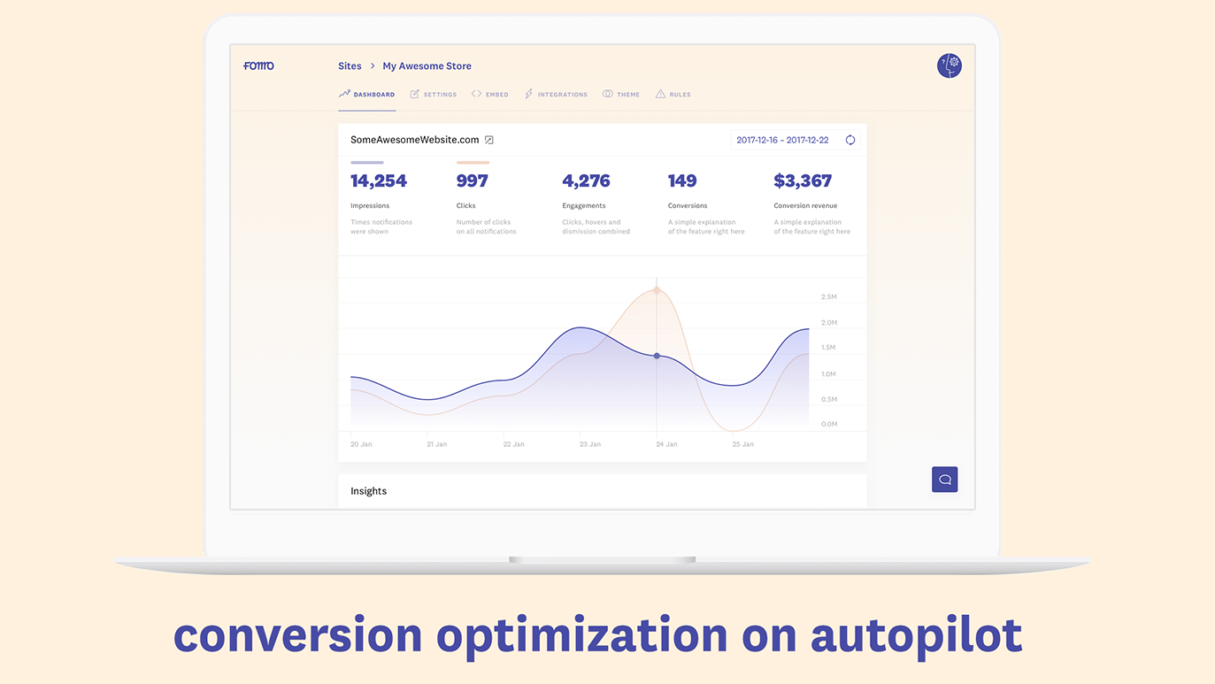Click the 20 Jan axis label
This screenshot has height=684, width=1215.
361,444
